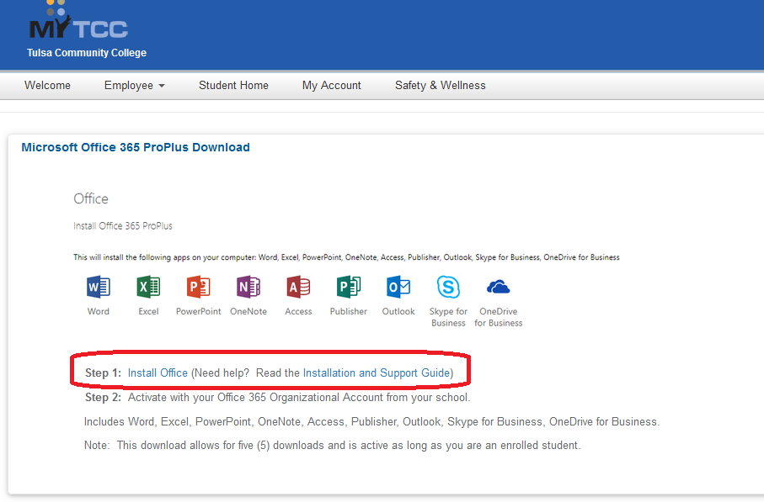Expand the Employee dropdown arrow
Screen dimensions: 764x502
[162, 86]
